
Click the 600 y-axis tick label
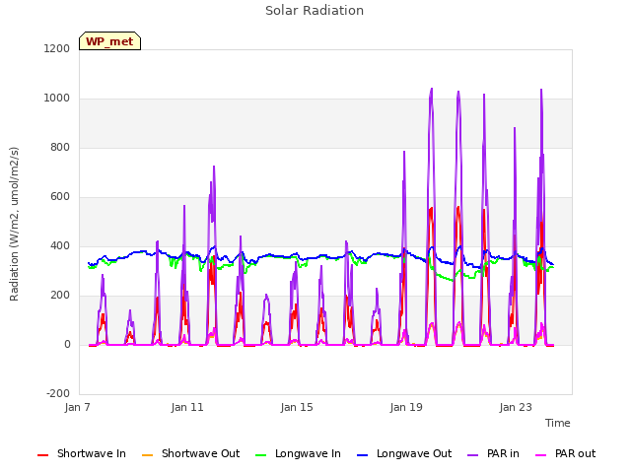[60, 197]
